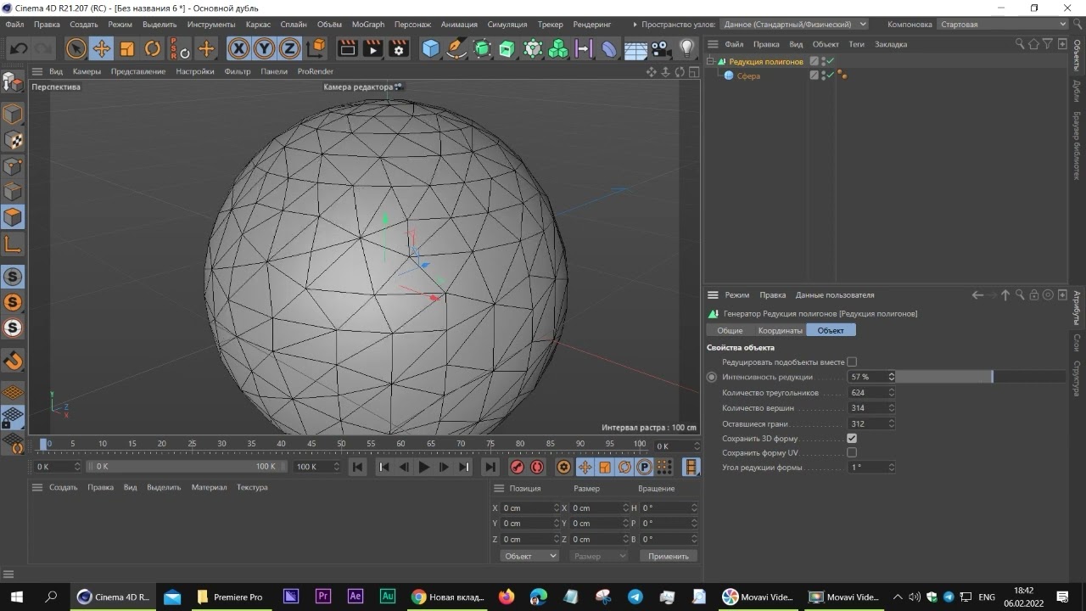This screenshot has width=1086, height=611.
Task: Select the Live Selection tool
Action: tap(76, 48)
